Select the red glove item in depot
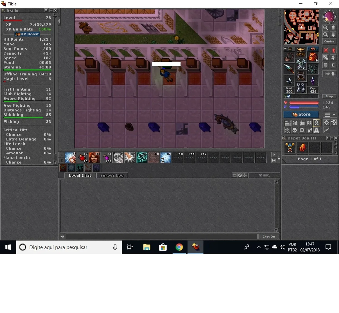The width and height of the screenshot is (339, 313). [302, 148]
